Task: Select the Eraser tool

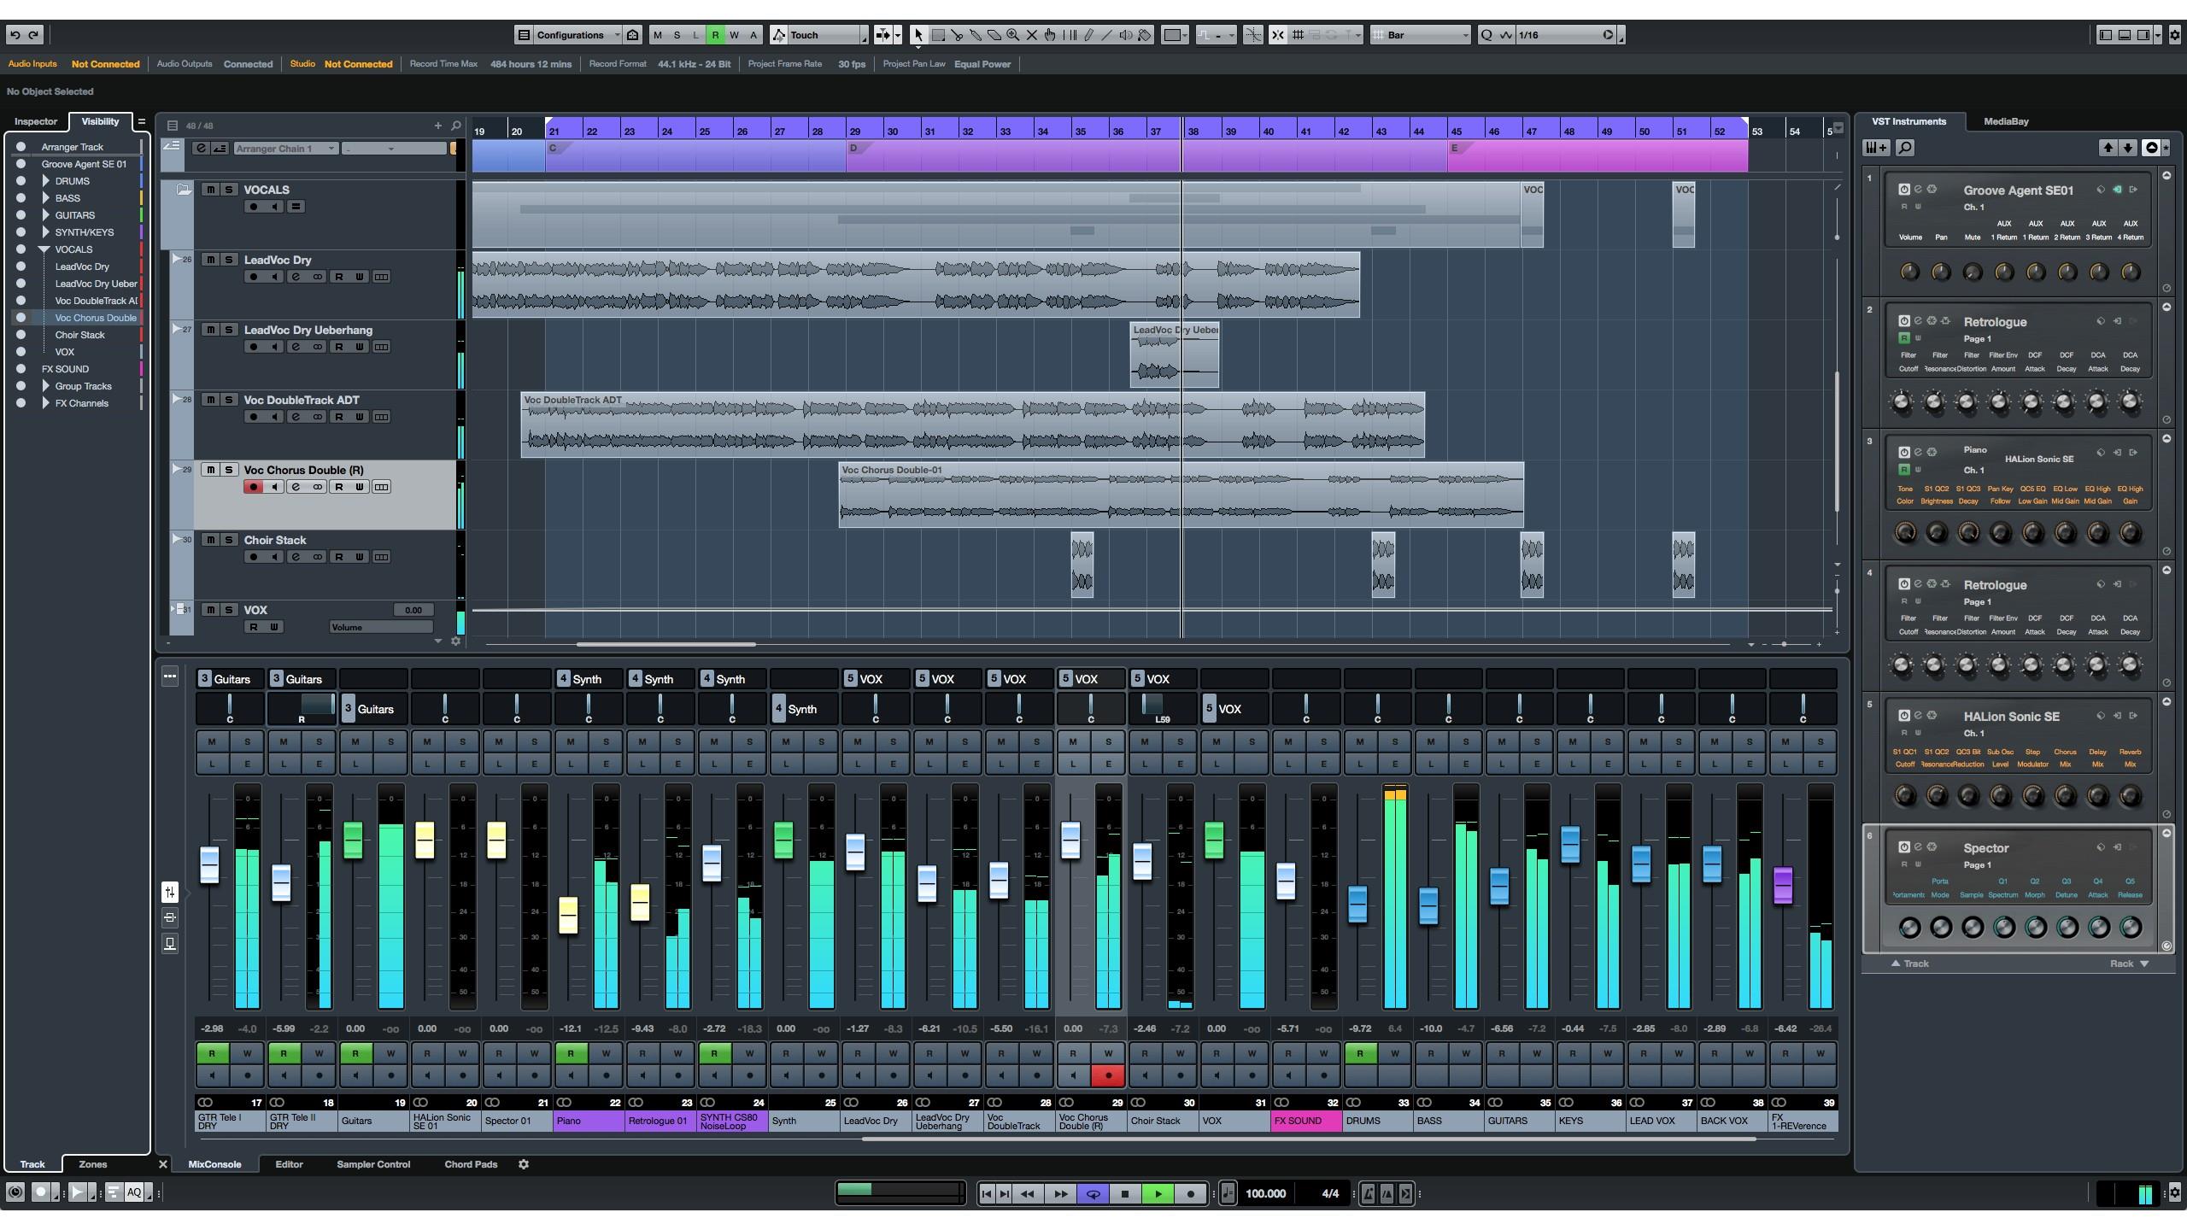Action: tap(994, 35)
